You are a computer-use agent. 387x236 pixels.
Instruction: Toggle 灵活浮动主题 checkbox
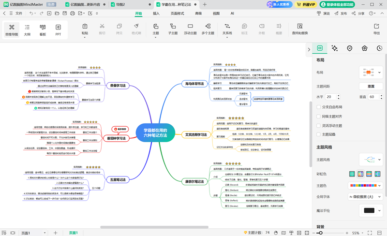coord(319,125)
